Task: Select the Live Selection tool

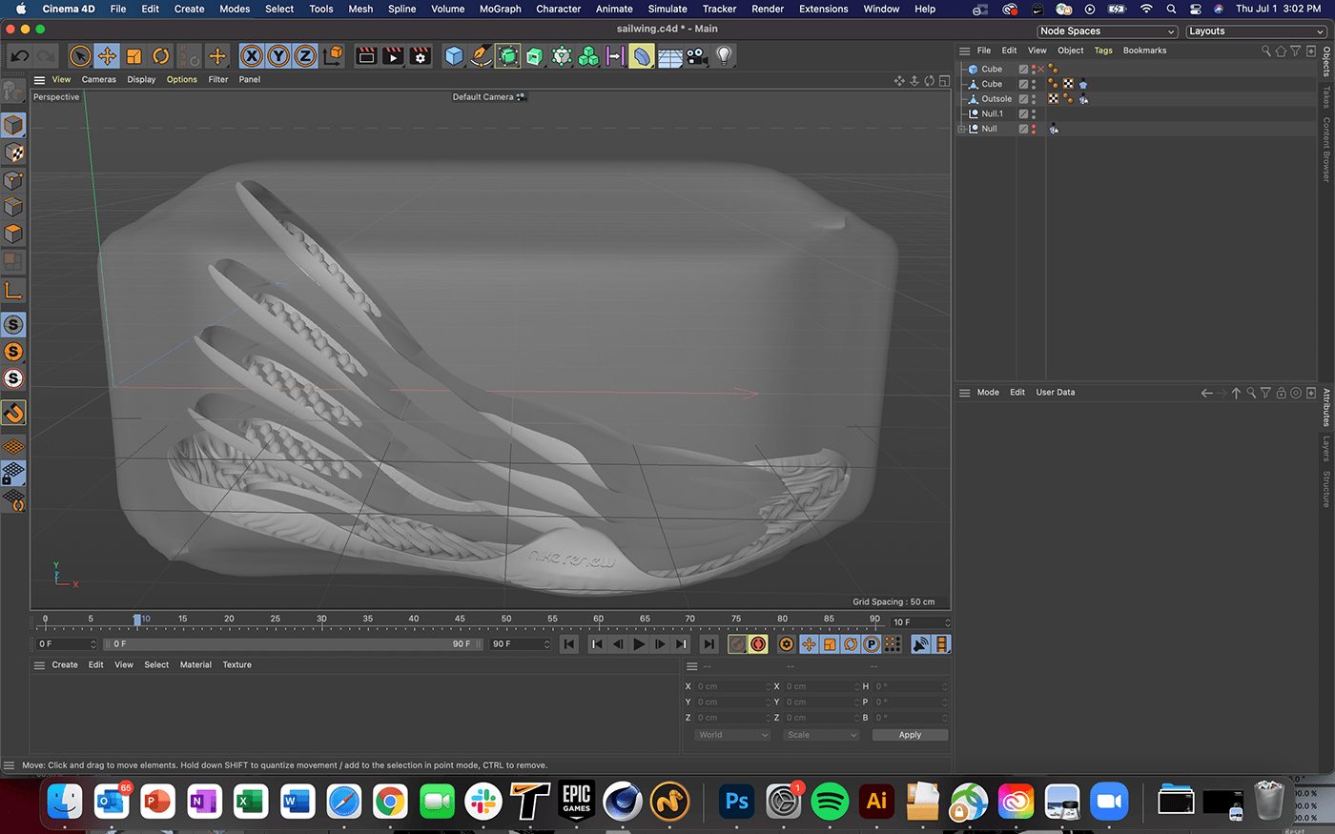Action: (80, 56)
